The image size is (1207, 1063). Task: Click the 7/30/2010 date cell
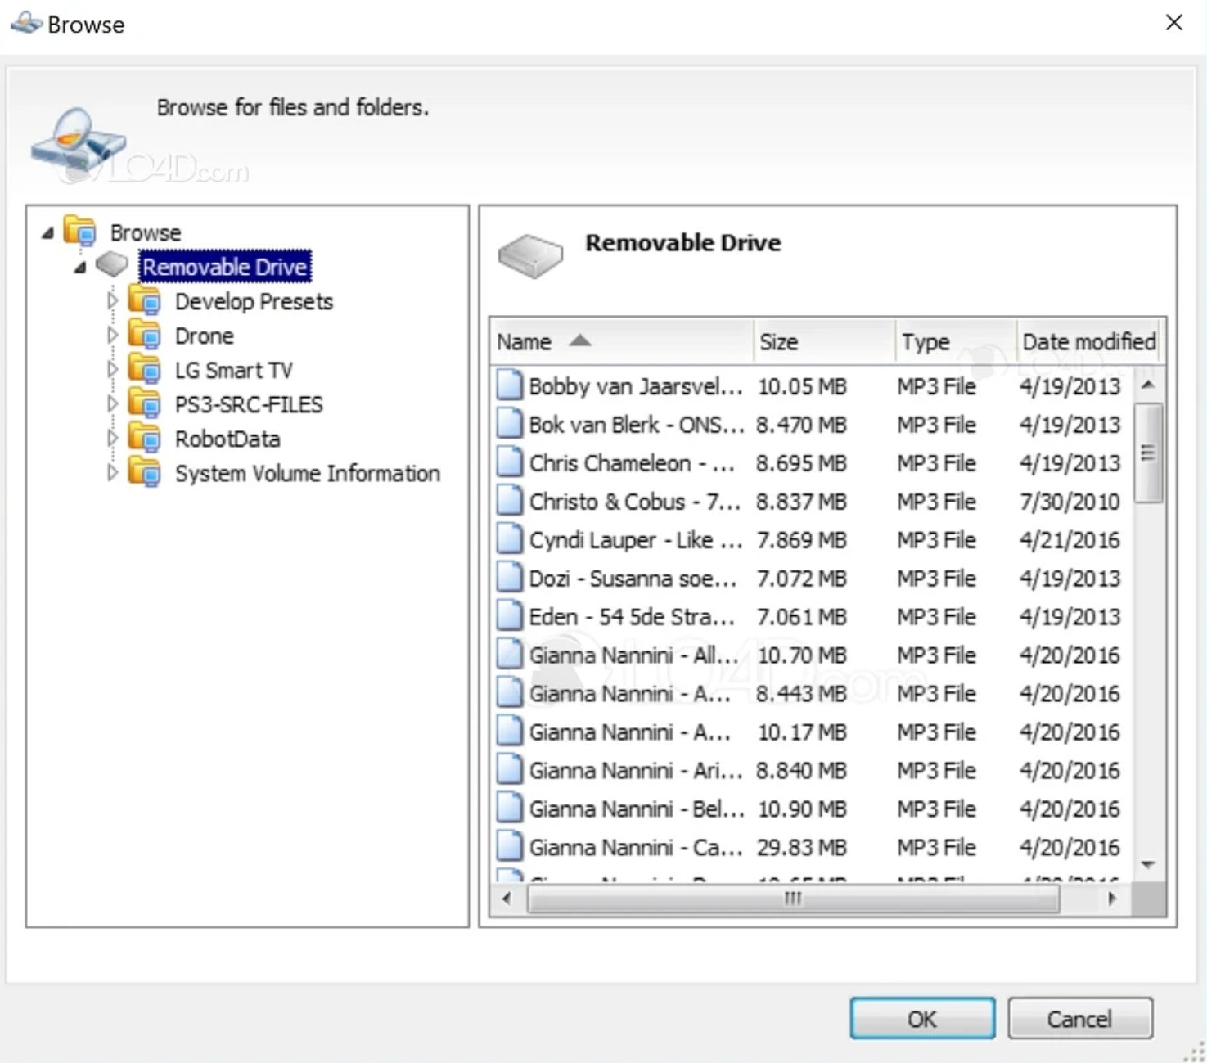[1070, 501]
